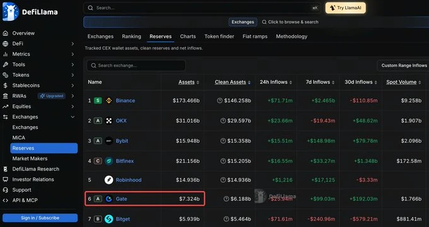This screenshot has width=429, height=227.
Task: Click the DefiLlama llama logo
Action: click(x=10, y=11)
